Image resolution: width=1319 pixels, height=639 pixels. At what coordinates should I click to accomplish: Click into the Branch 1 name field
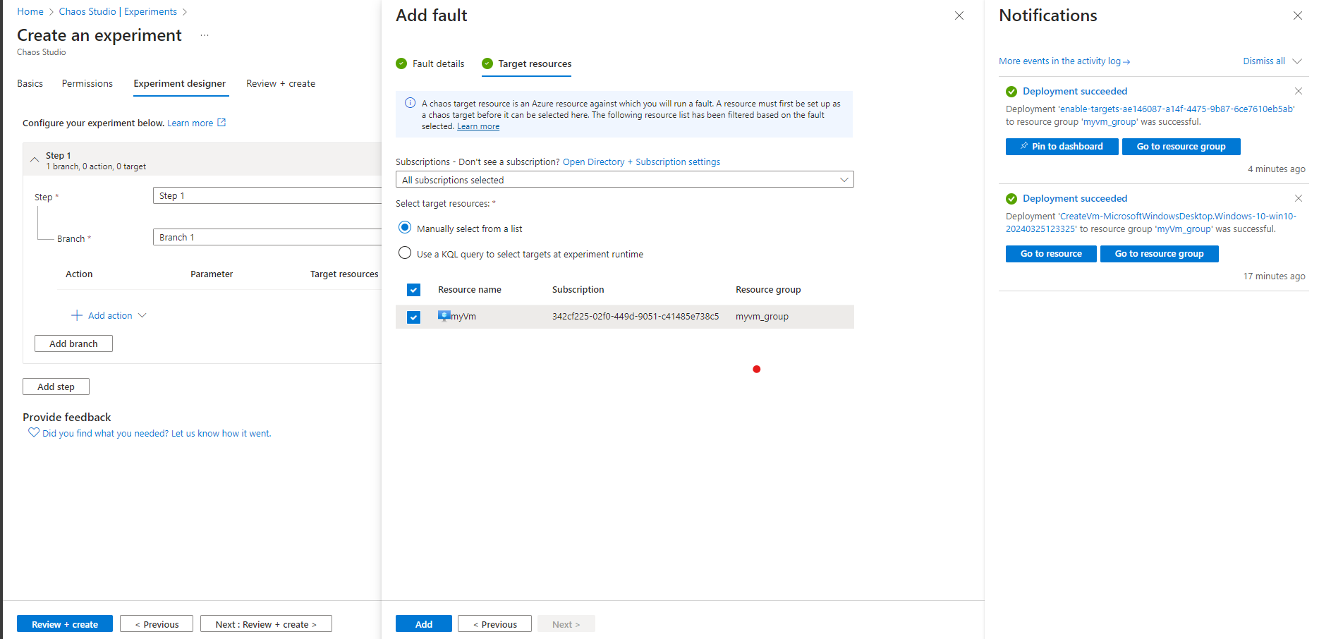(268, 237)
